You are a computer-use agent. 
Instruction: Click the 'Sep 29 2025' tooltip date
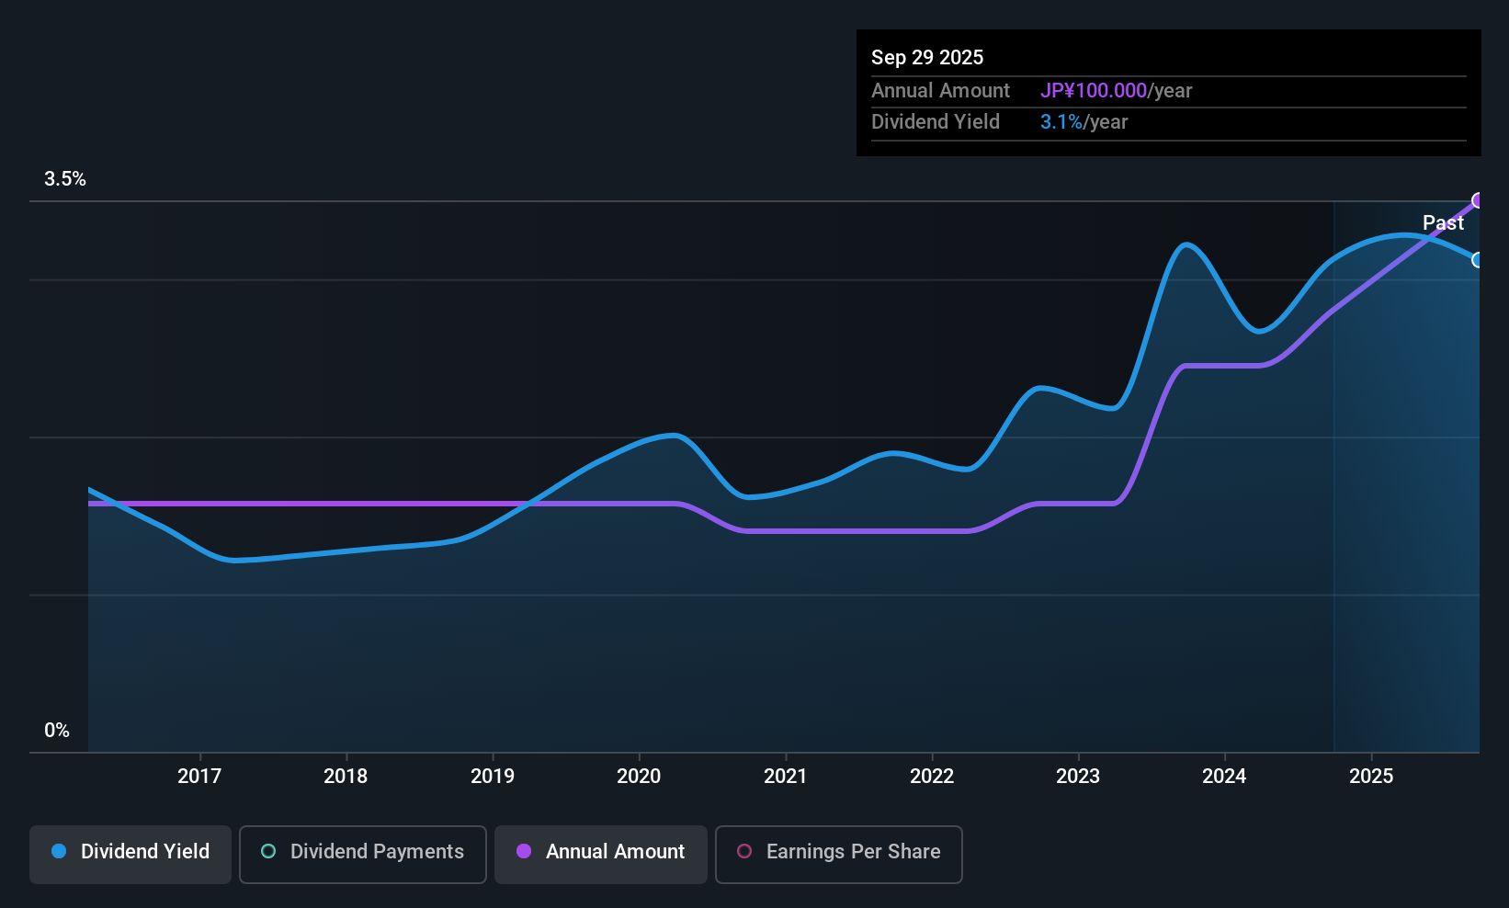927,58
